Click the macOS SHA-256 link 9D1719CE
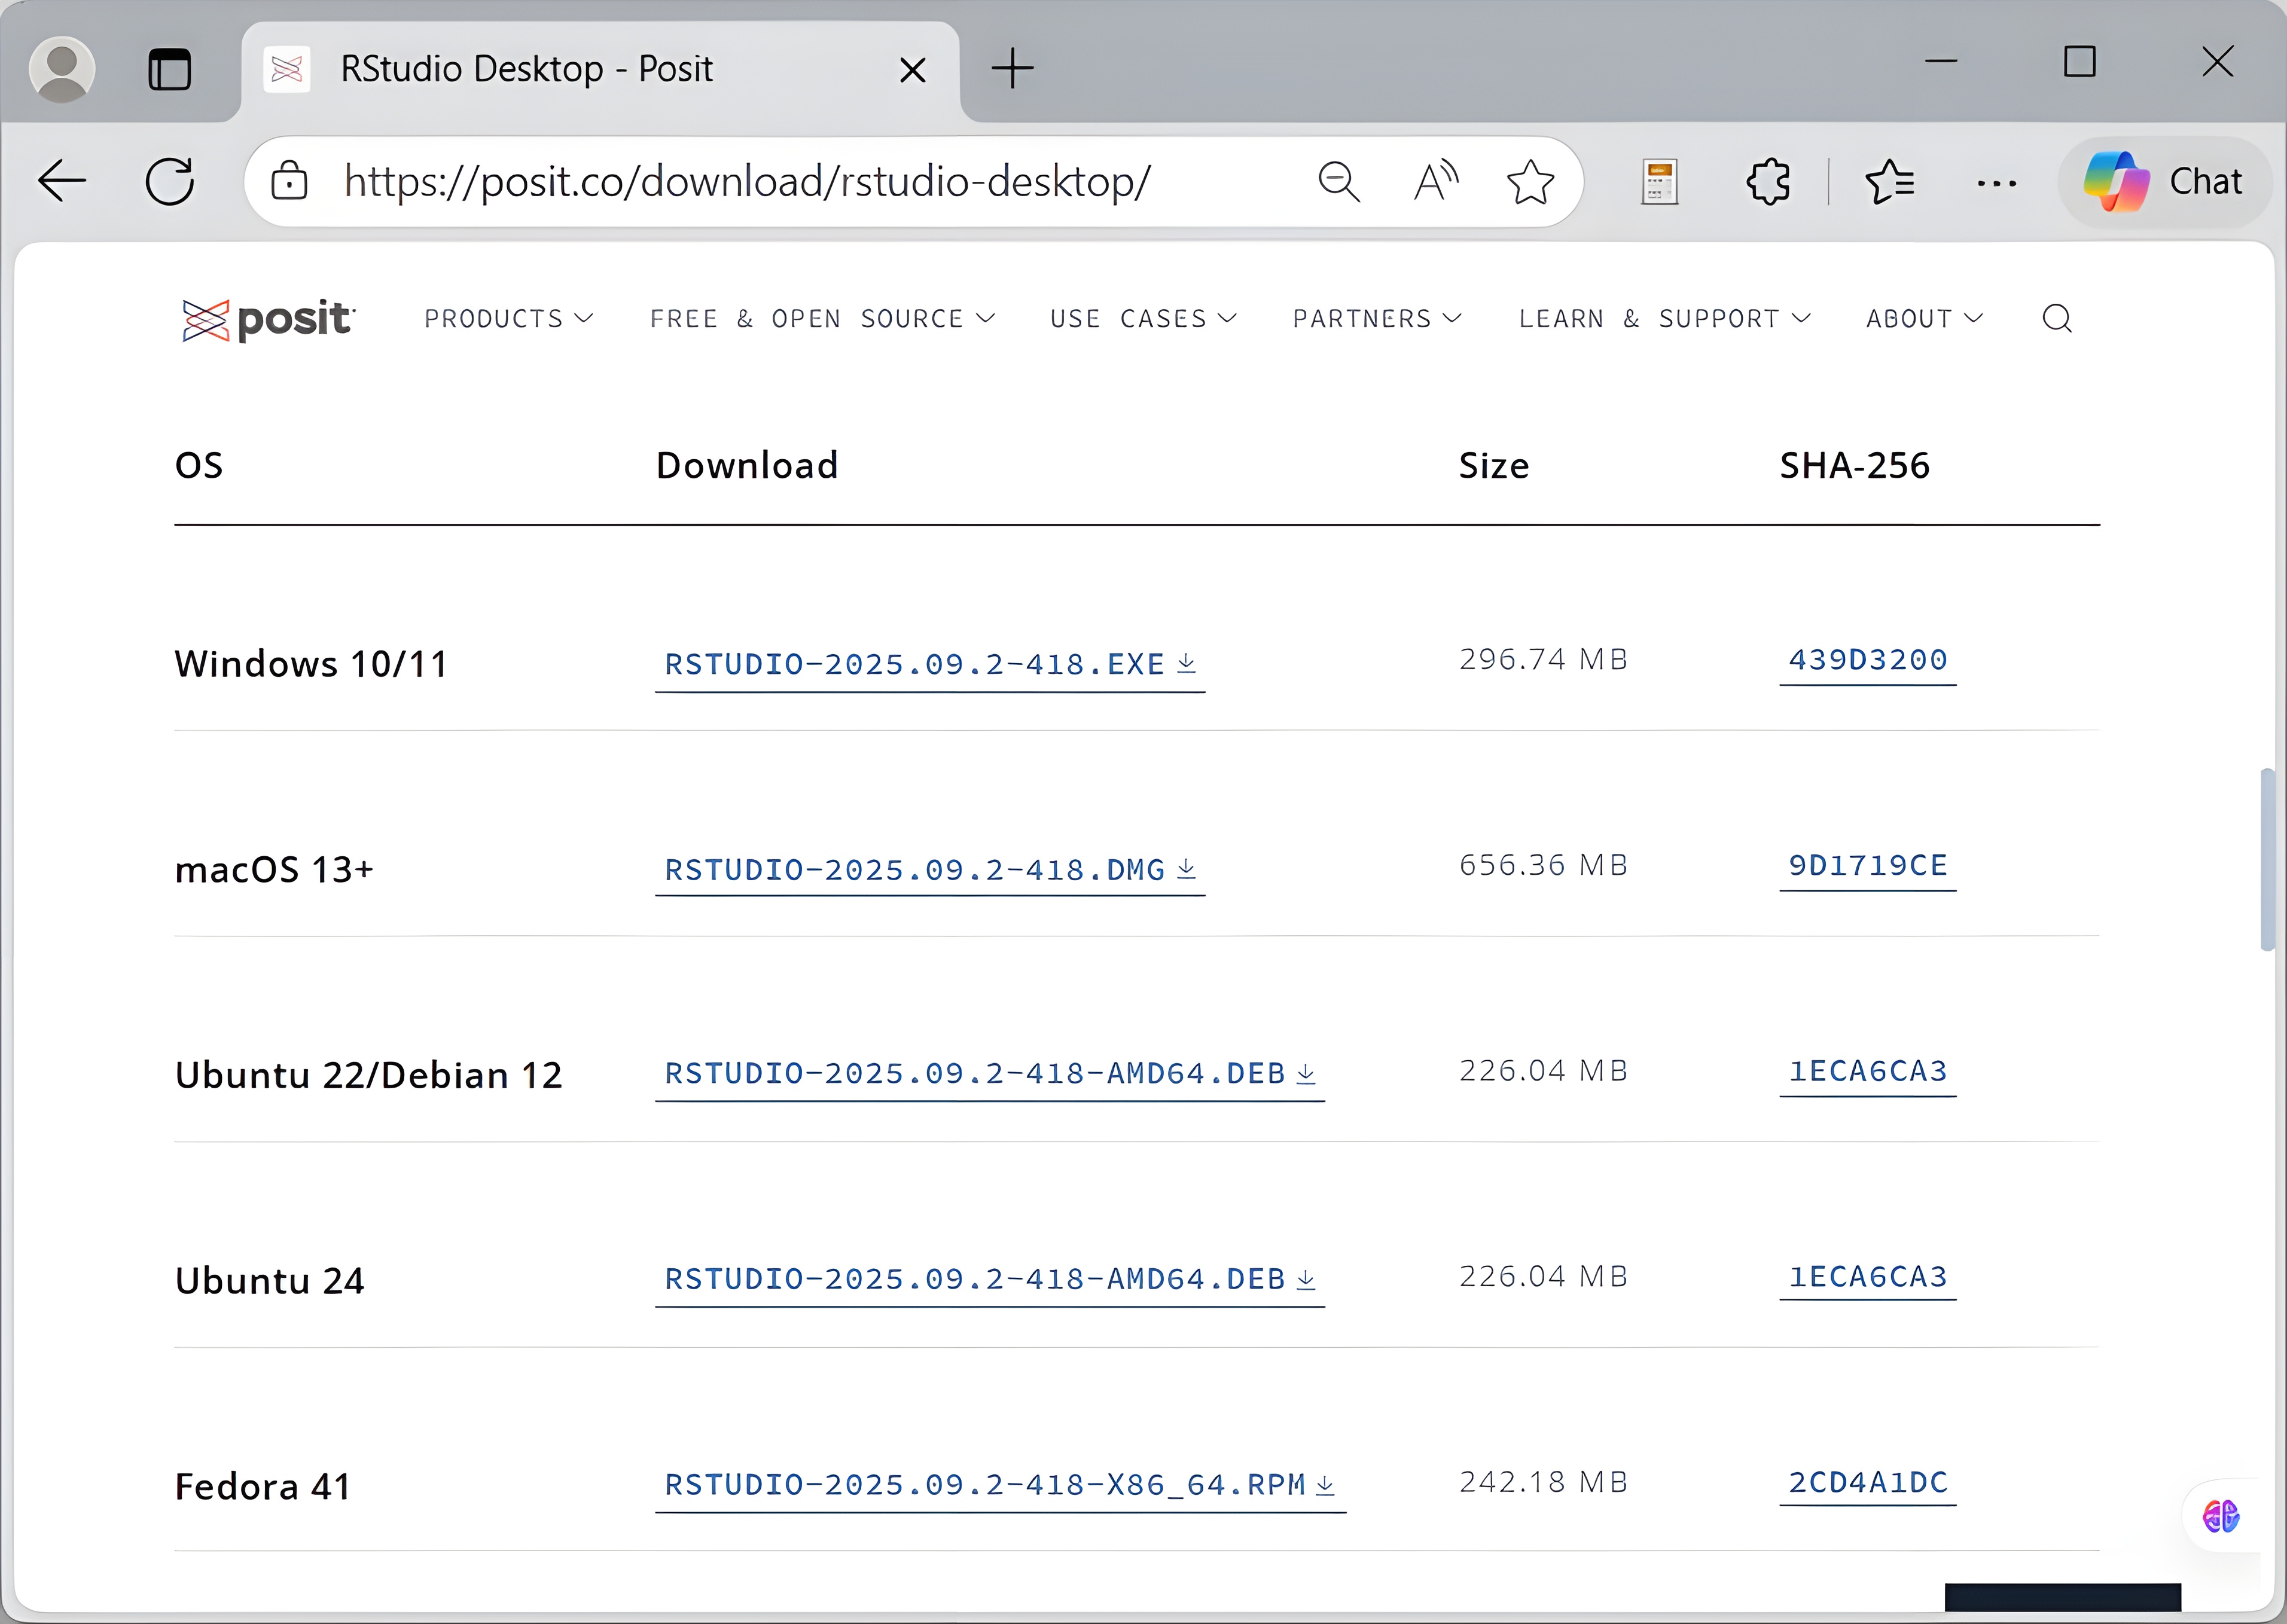 point(1867,866)
